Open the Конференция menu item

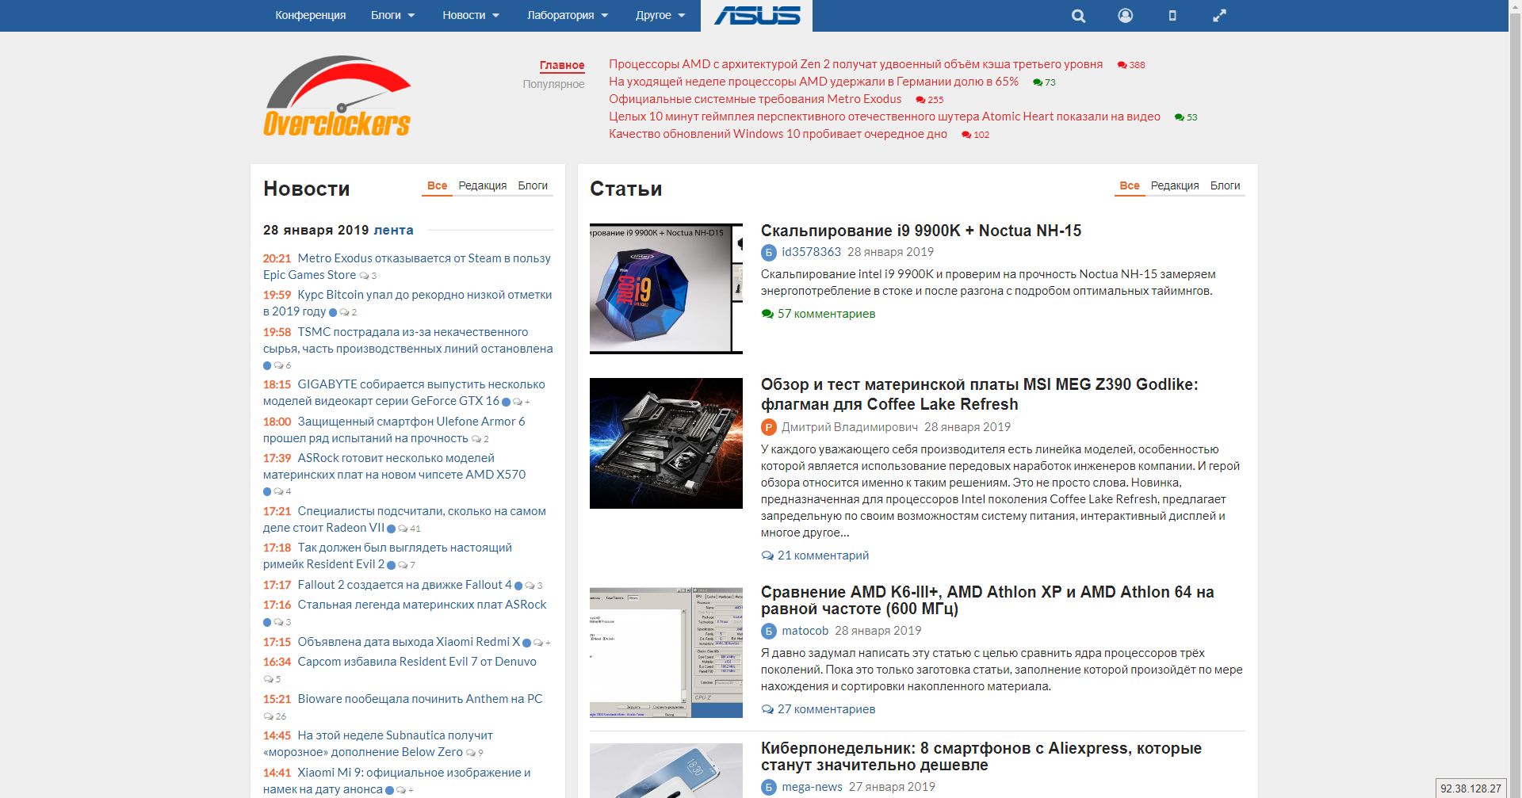coord(311,16)
